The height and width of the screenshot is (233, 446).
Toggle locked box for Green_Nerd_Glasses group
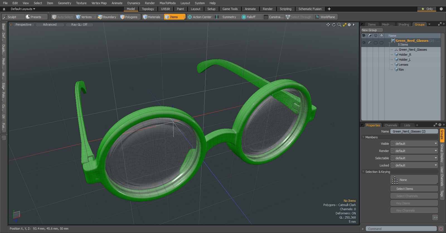pyautogui.click(x=381, y=43)
